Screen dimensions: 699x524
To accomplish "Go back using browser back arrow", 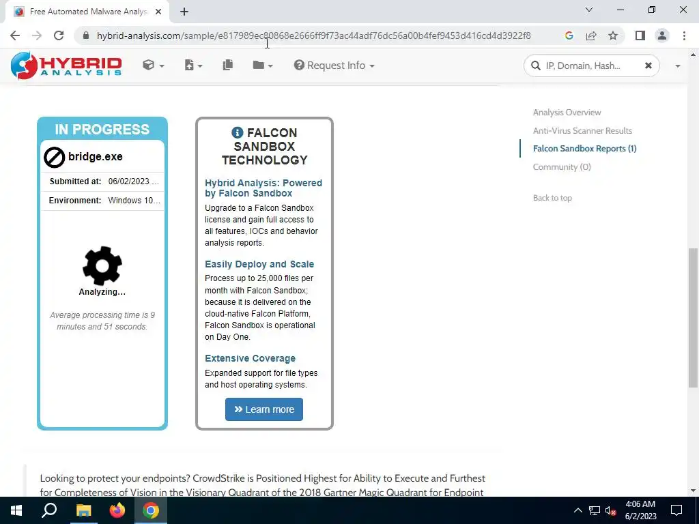I will (x=15, y=35).
